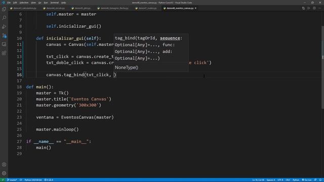
Task: Split the editor right
Action: tap(314, 8)
